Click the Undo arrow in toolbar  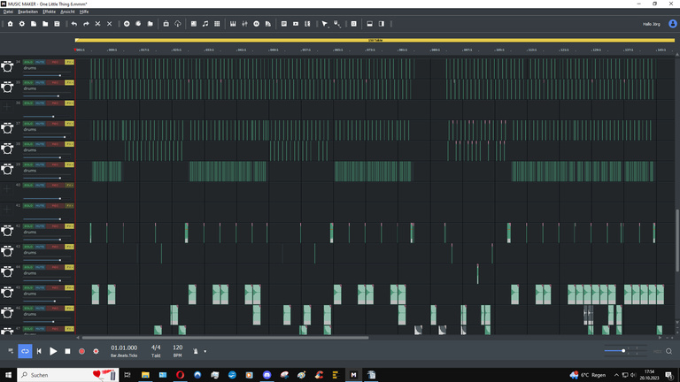click(x=74, y=24)
